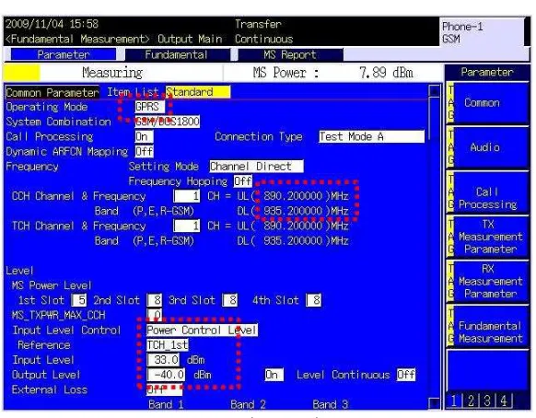
Task: Click the Measuring status text
Action: pyautogui.click(x=112, y=73)
